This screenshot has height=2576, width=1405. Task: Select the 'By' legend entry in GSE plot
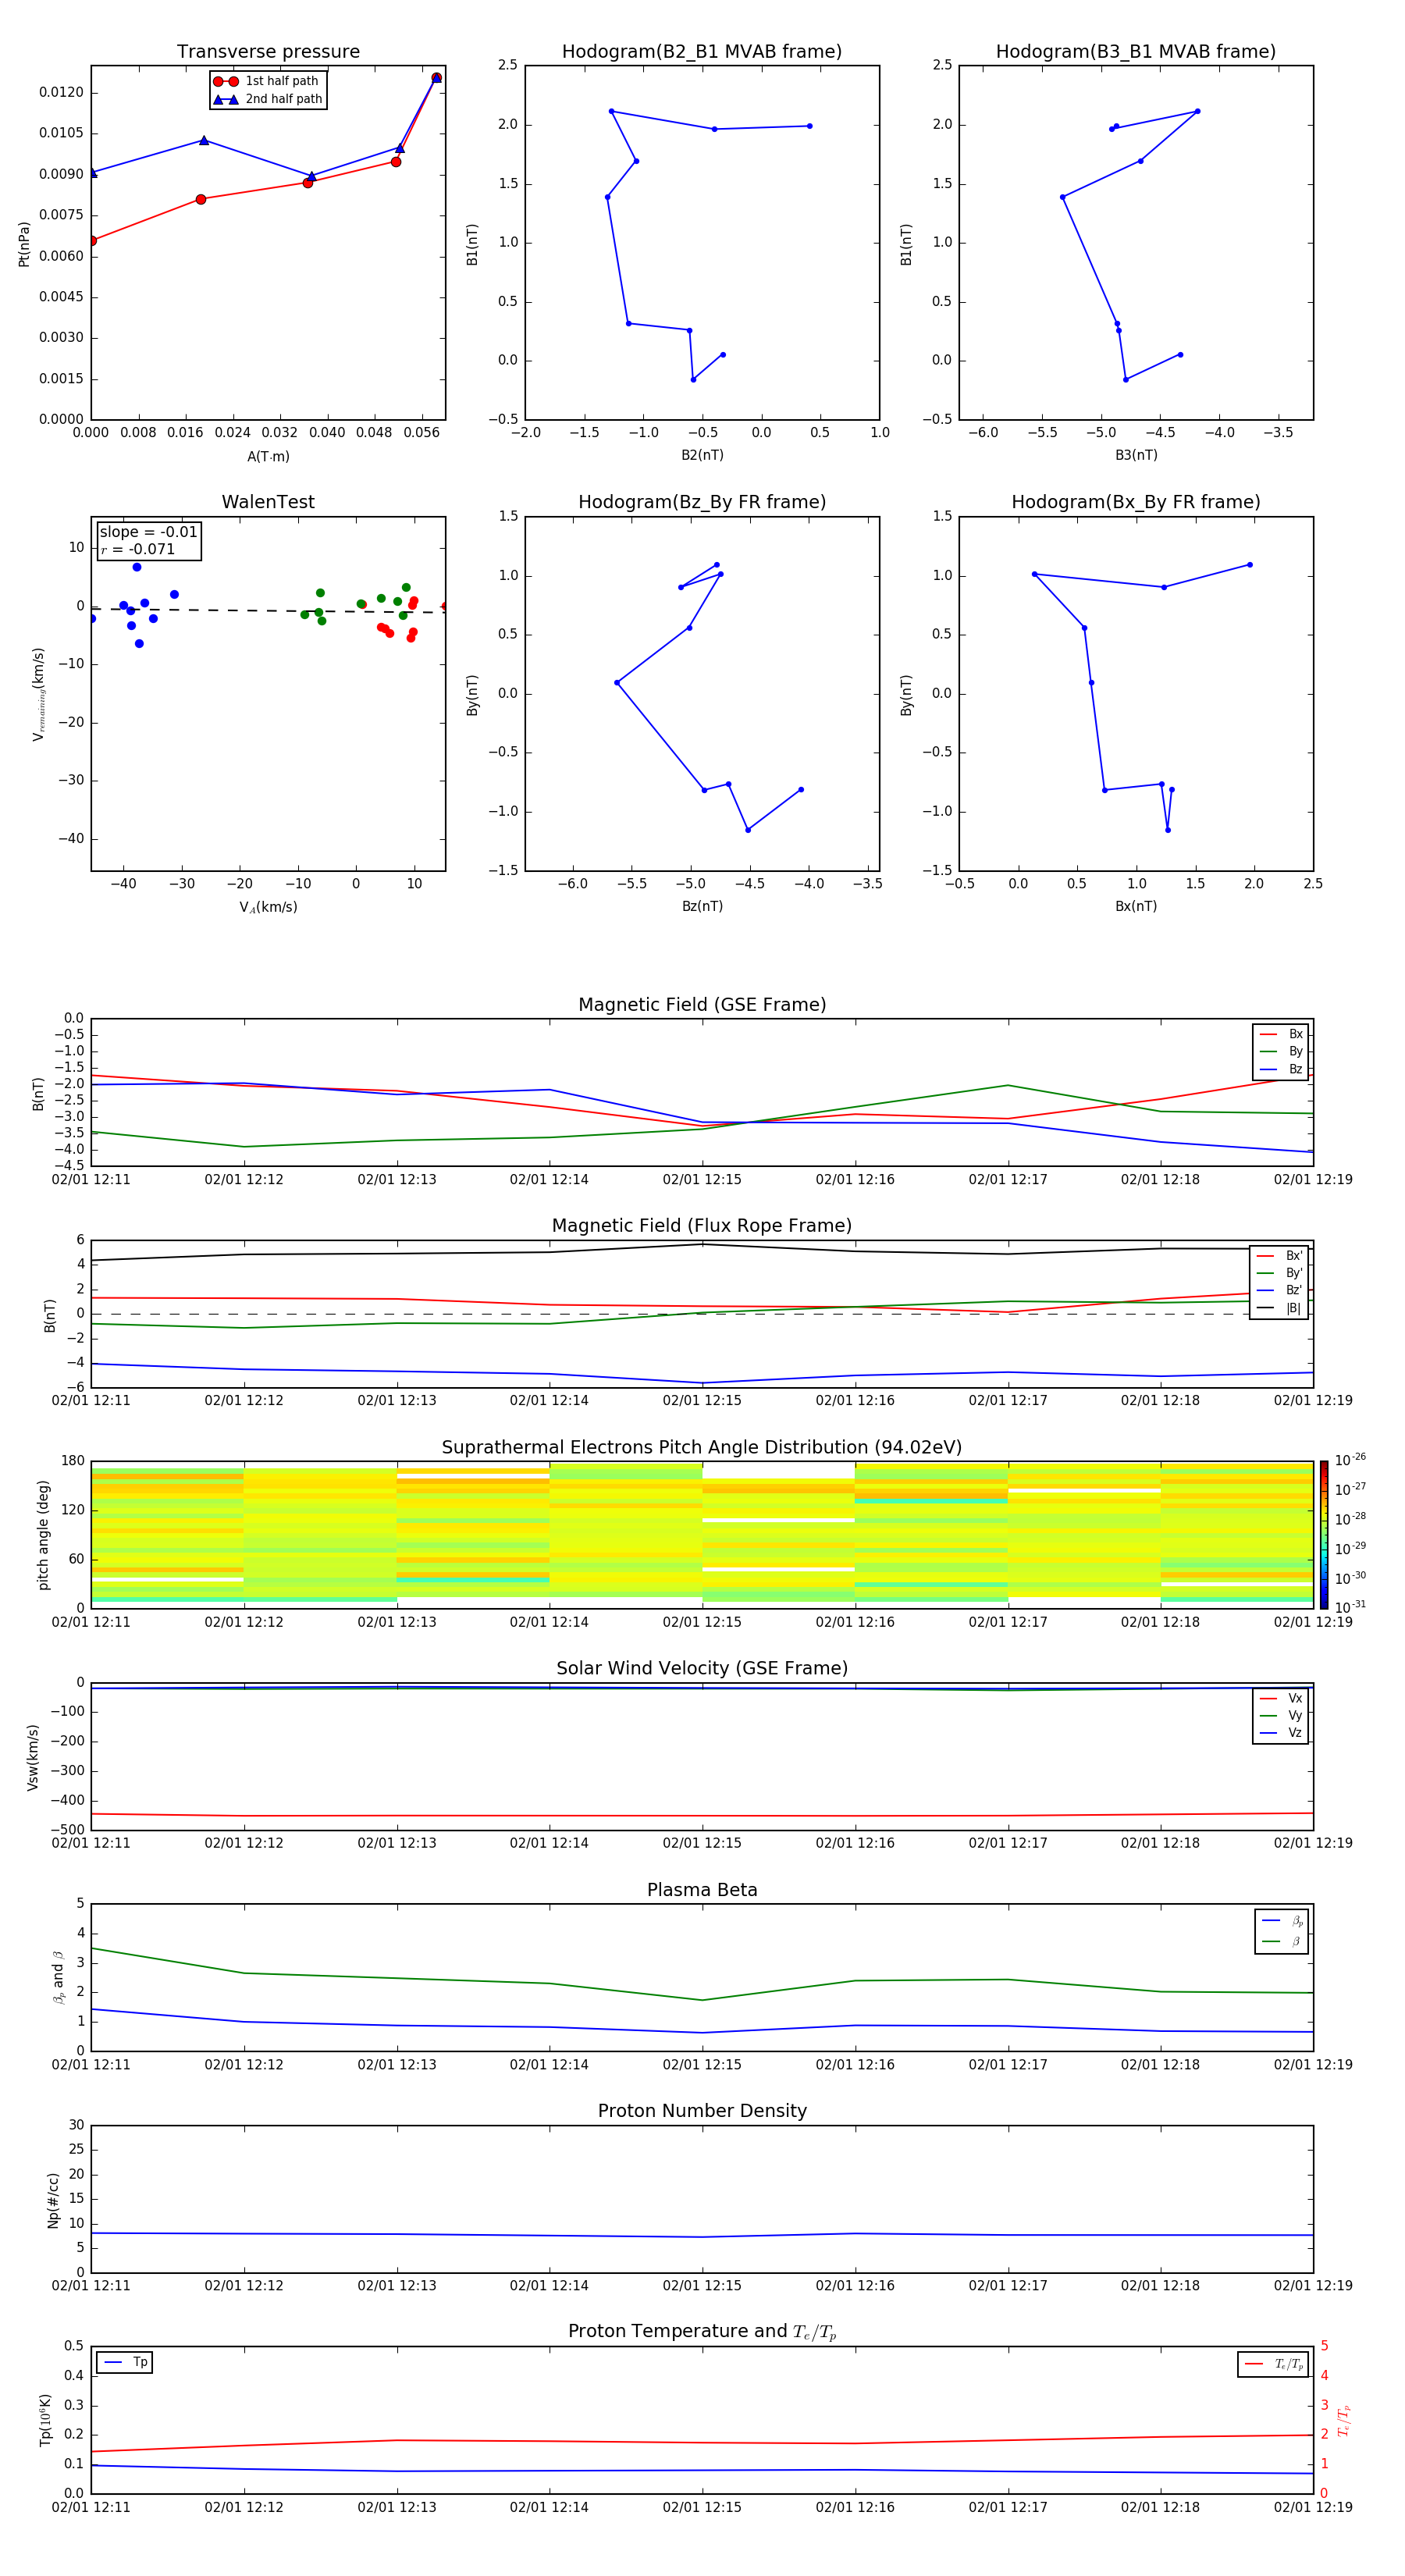1281,1051
